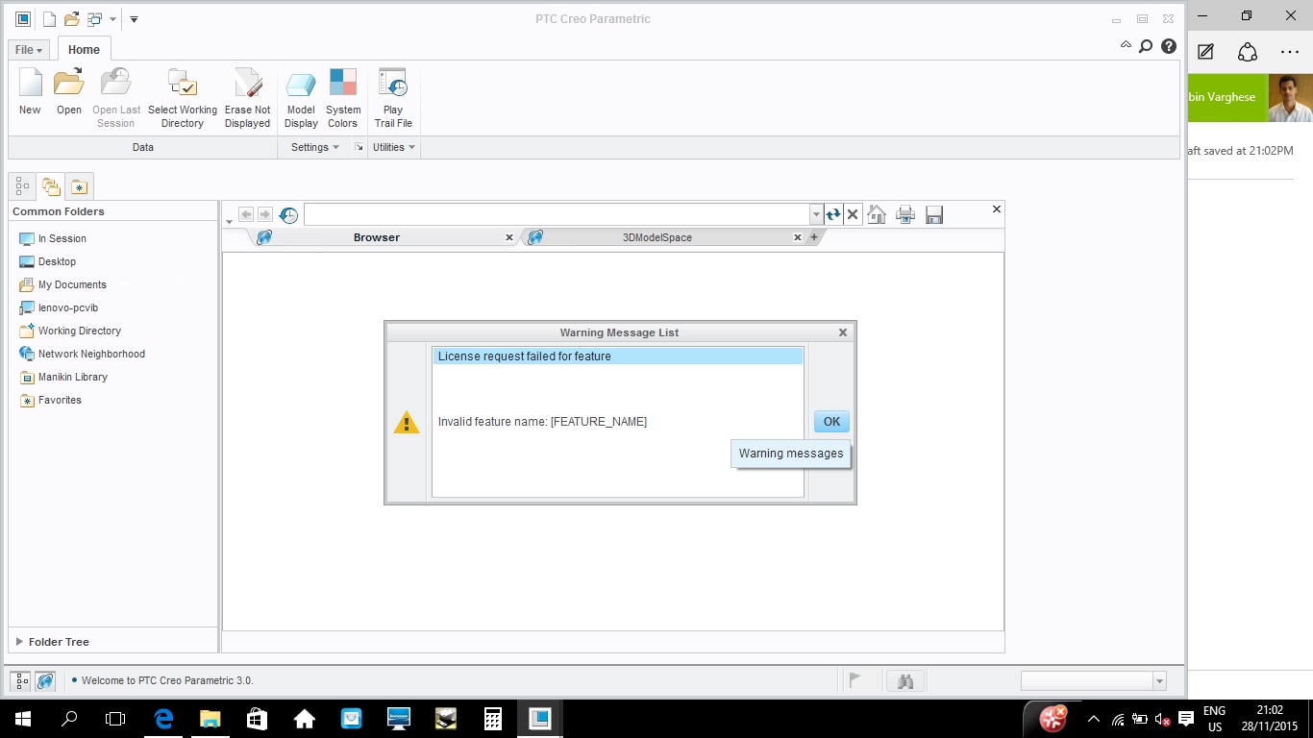1313x738 pixels.
Task: Click the browser home icon
Action: [x=877, y=215]
